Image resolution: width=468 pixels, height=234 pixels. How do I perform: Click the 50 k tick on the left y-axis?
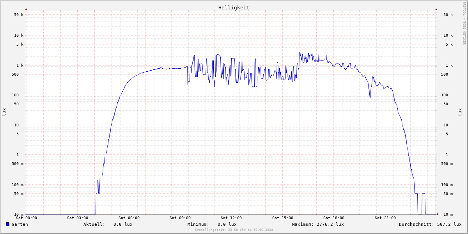19,15
